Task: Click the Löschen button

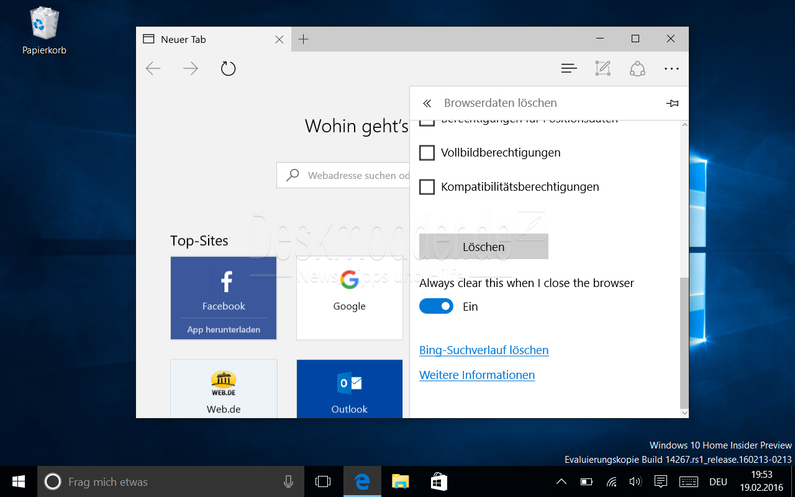Action: (484, 247)
